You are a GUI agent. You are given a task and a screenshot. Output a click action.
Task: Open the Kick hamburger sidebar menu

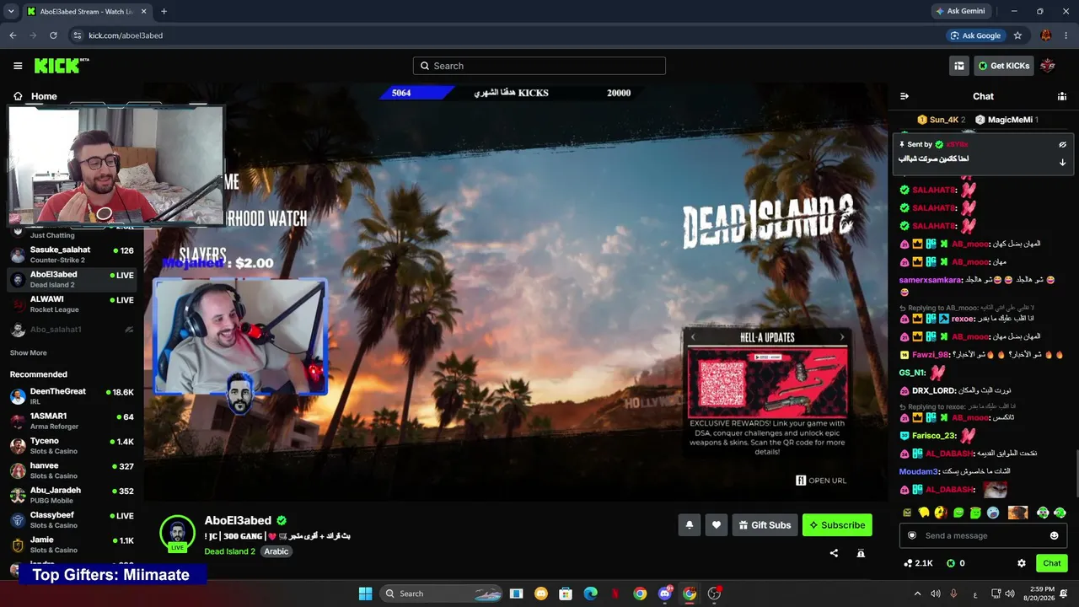(18, 66)
